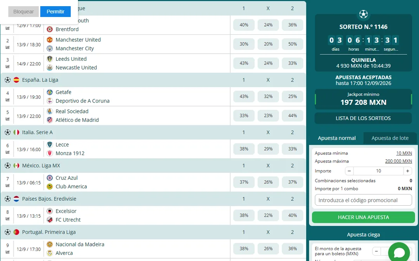Click HACER UNA APUESTA button

(x=364, y=217)
